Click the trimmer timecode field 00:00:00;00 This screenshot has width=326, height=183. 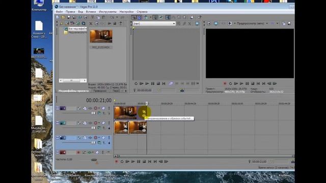[x=144, y=90]
